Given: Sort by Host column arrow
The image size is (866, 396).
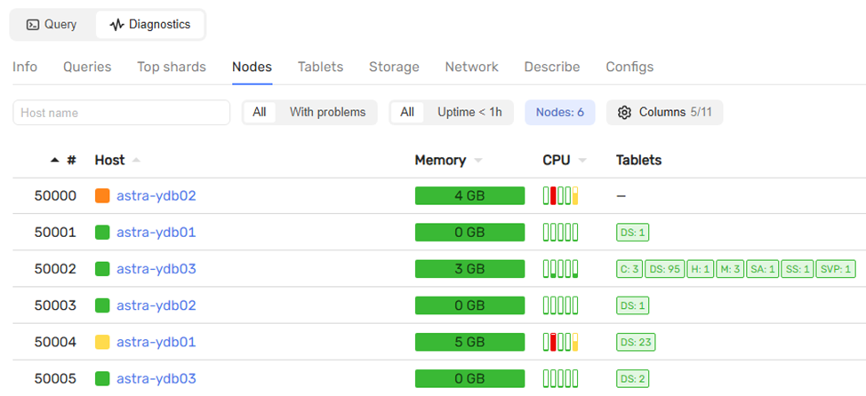Looking at the screenshot, I should (x=136, y=161).
